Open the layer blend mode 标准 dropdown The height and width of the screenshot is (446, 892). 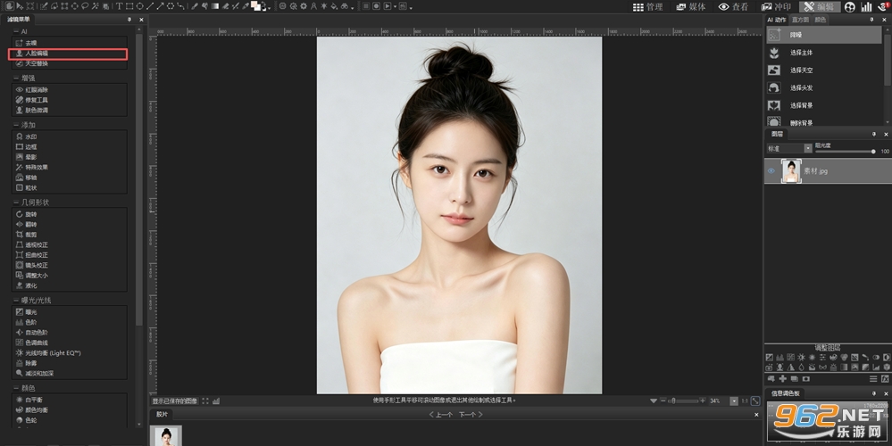pos(788,148)
